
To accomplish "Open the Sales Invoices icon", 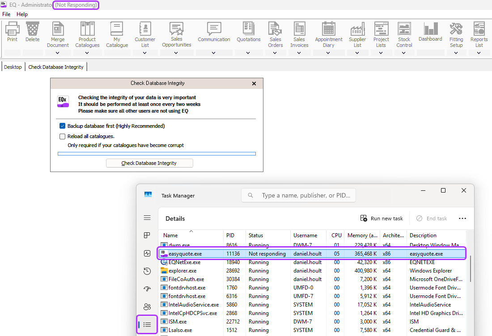I will tap(299, 29).
